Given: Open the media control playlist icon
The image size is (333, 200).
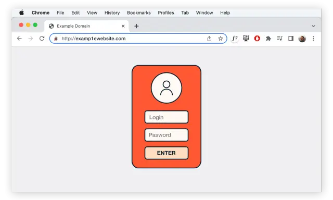Looking at the screenshot, I should click(x=279, y=38).
